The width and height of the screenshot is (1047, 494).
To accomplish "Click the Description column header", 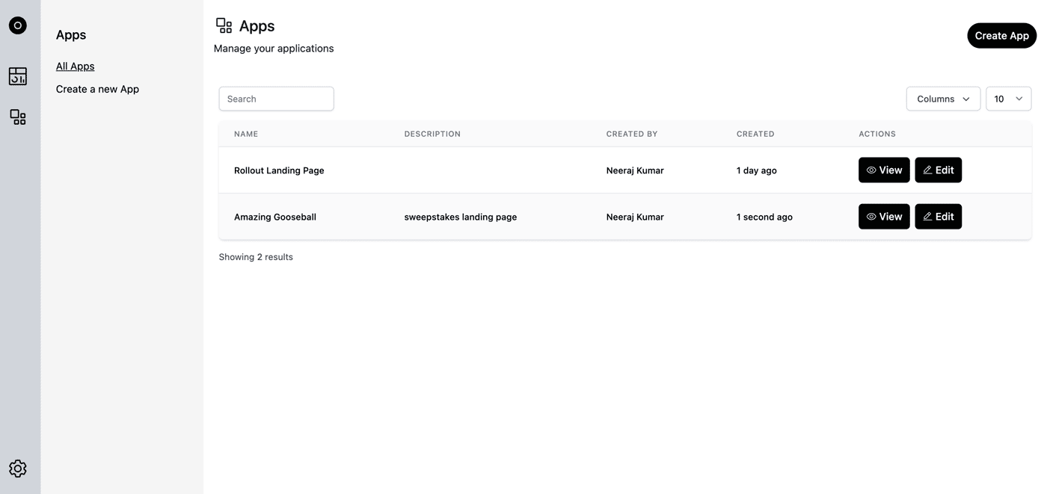I will 432,134.
